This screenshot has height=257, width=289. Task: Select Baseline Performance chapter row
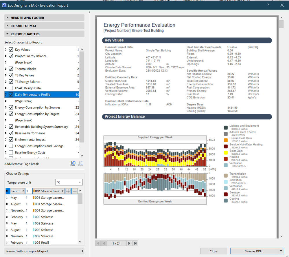42,133
